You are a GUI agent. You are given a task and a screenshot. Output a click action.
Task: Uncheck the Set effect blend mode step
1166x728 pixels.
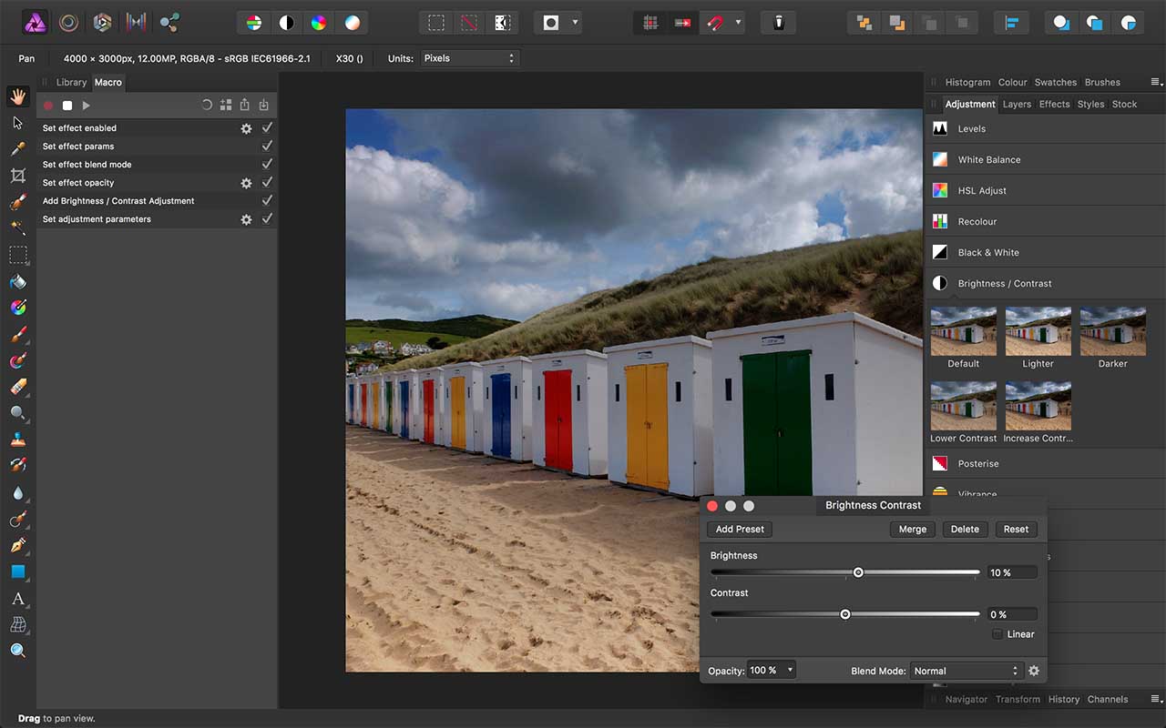click(267, 165)
